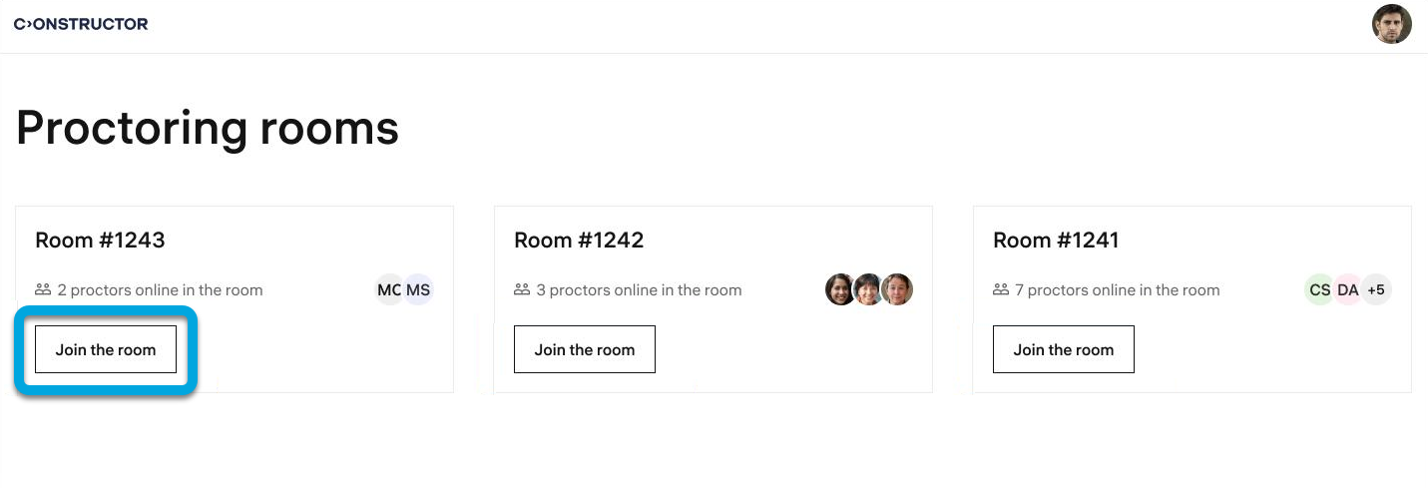Click the people icon in Room #1242

coord(522,289)
